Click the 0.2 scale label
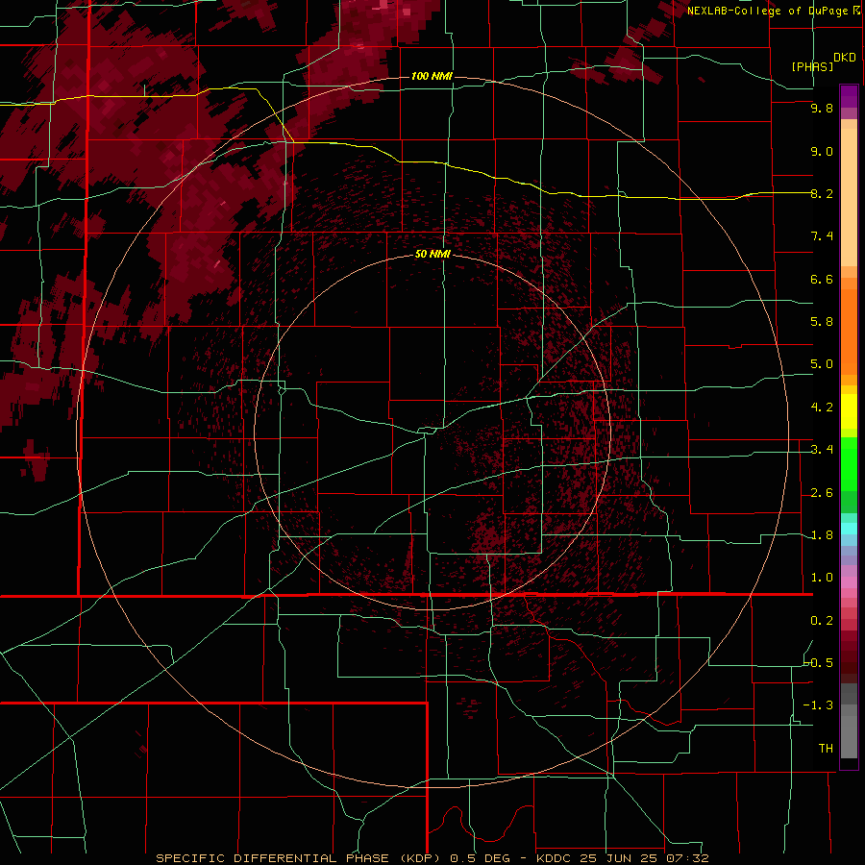 822,621
